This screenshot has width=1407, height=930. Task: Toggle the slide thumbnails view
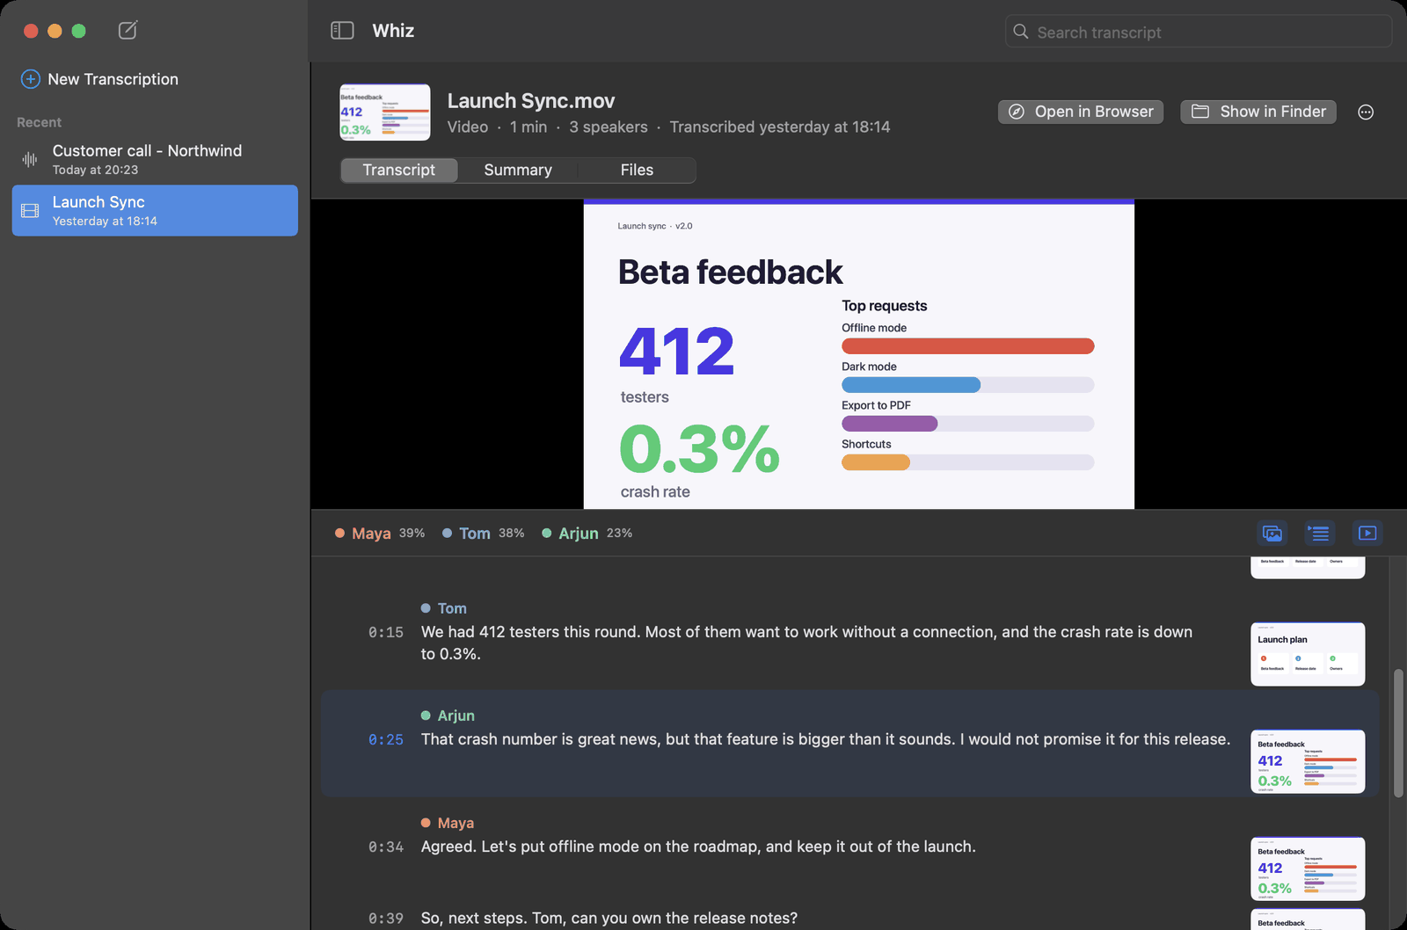(x=1272, y=533)
